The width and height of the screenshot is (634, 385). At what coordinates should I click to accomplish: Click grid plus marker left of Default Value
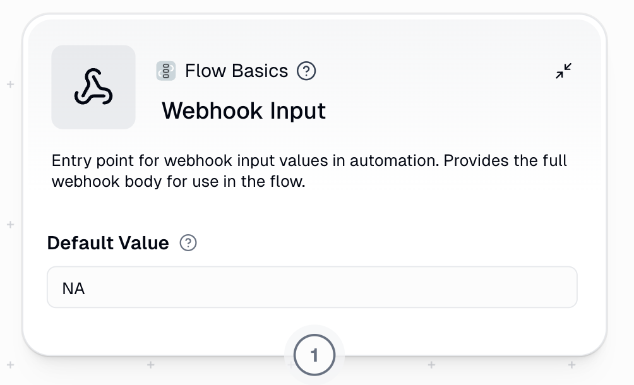pyautogui.click(x=10, y=224)
